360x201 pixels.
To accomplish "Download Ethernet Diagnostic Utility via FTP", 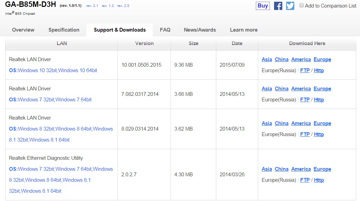I will coord(305,180).
